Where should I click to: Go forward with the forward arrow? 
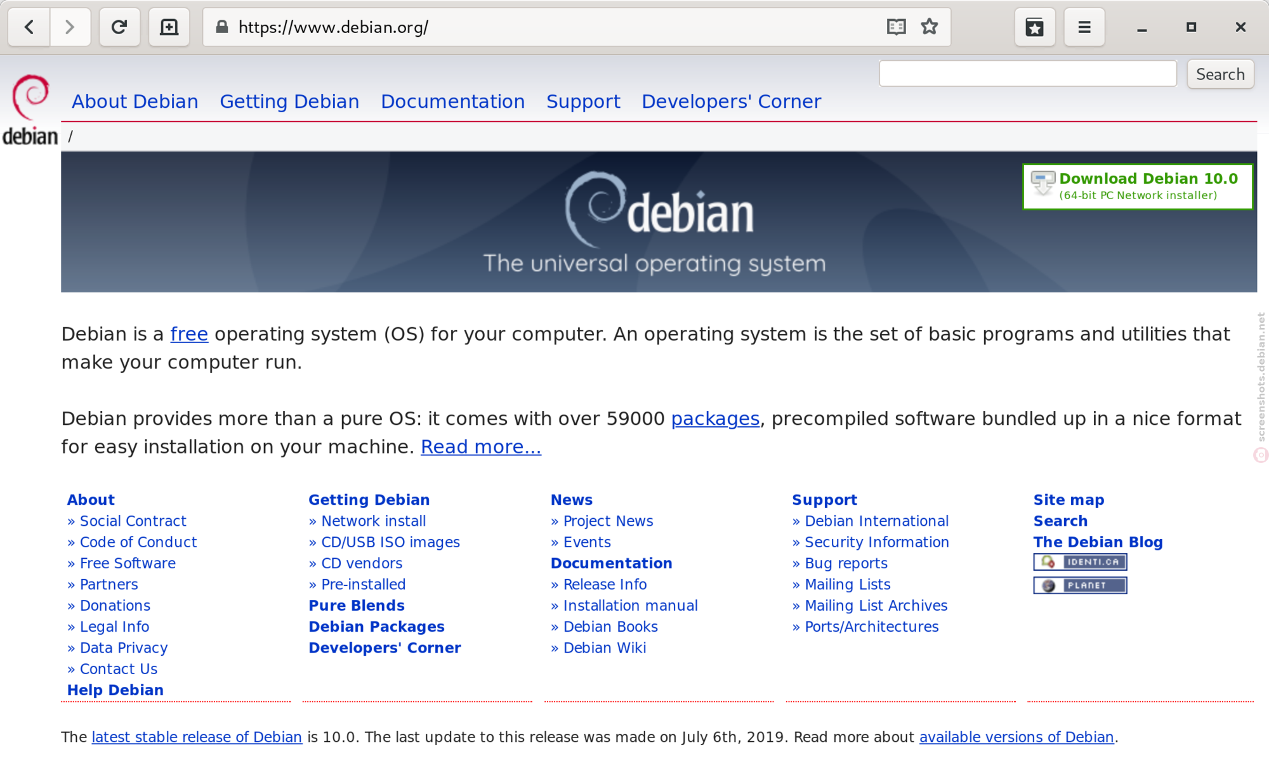pyautogui.click(x=70, y=27)
